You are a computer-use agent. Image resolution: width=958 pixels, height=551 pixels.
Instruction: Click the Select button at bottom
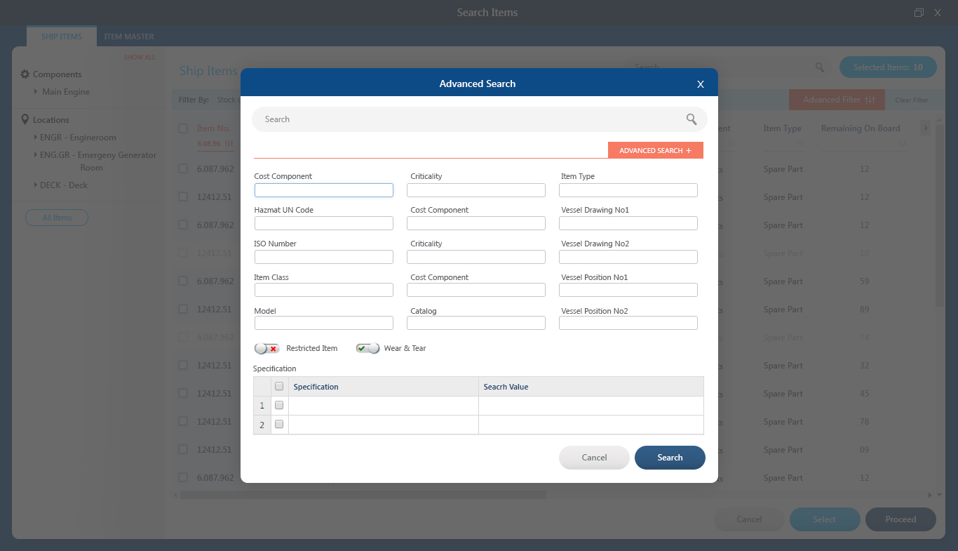(825, 519)
